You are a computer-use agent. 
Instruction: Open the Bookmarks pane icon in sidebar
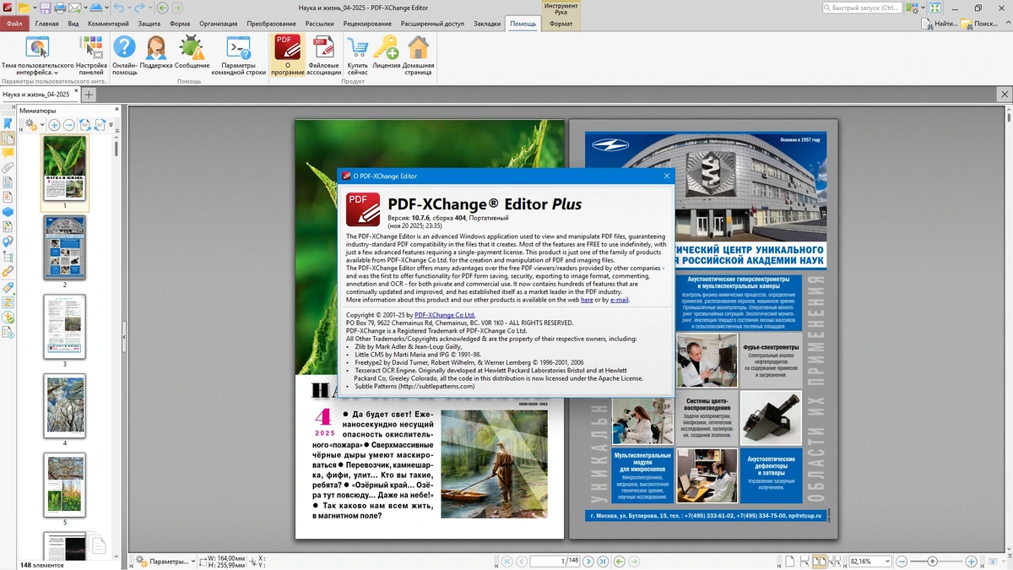[x=8, y=124]
